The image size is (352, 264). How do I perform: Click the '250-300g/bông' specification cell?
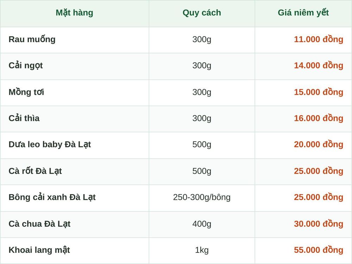(202, 197)
